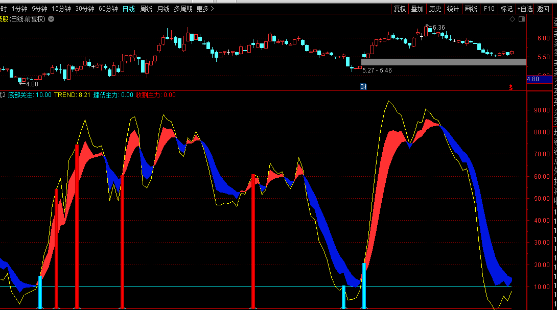The width and height of the screenshot is (557, 310).
Task: Select the 5分钟 period tab
Action: (x=39, y=9)
